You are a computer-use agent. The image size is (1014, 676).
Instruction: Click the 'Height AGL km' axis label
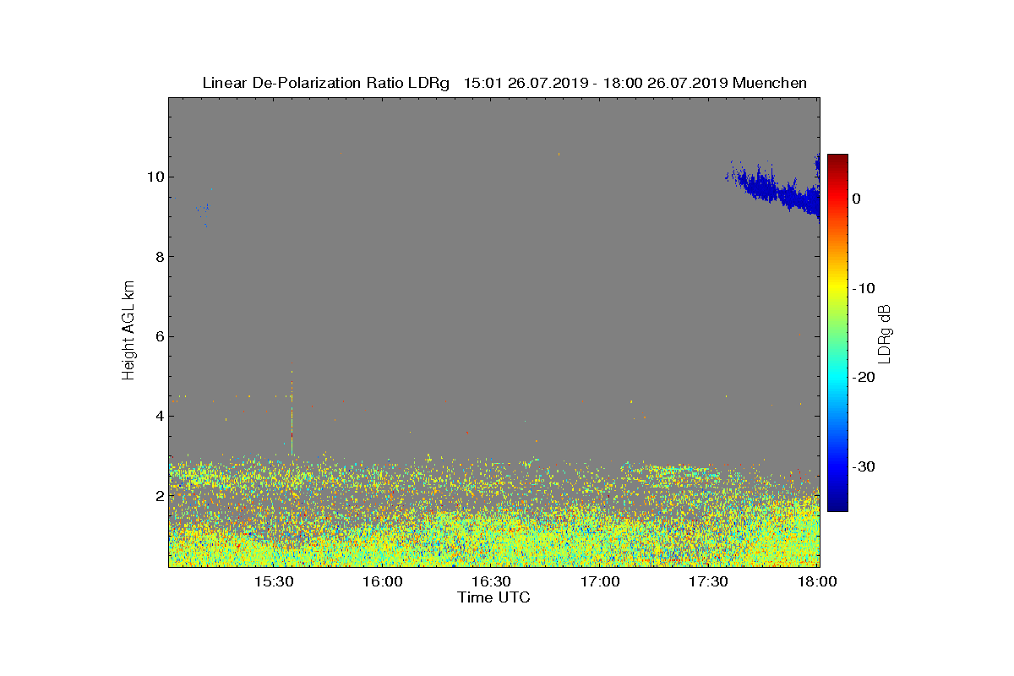coord(129,332)
